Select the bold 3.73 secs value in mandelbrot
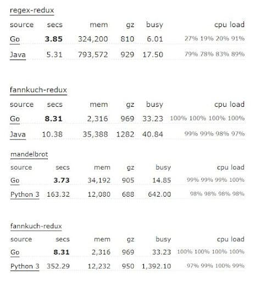 62,180
